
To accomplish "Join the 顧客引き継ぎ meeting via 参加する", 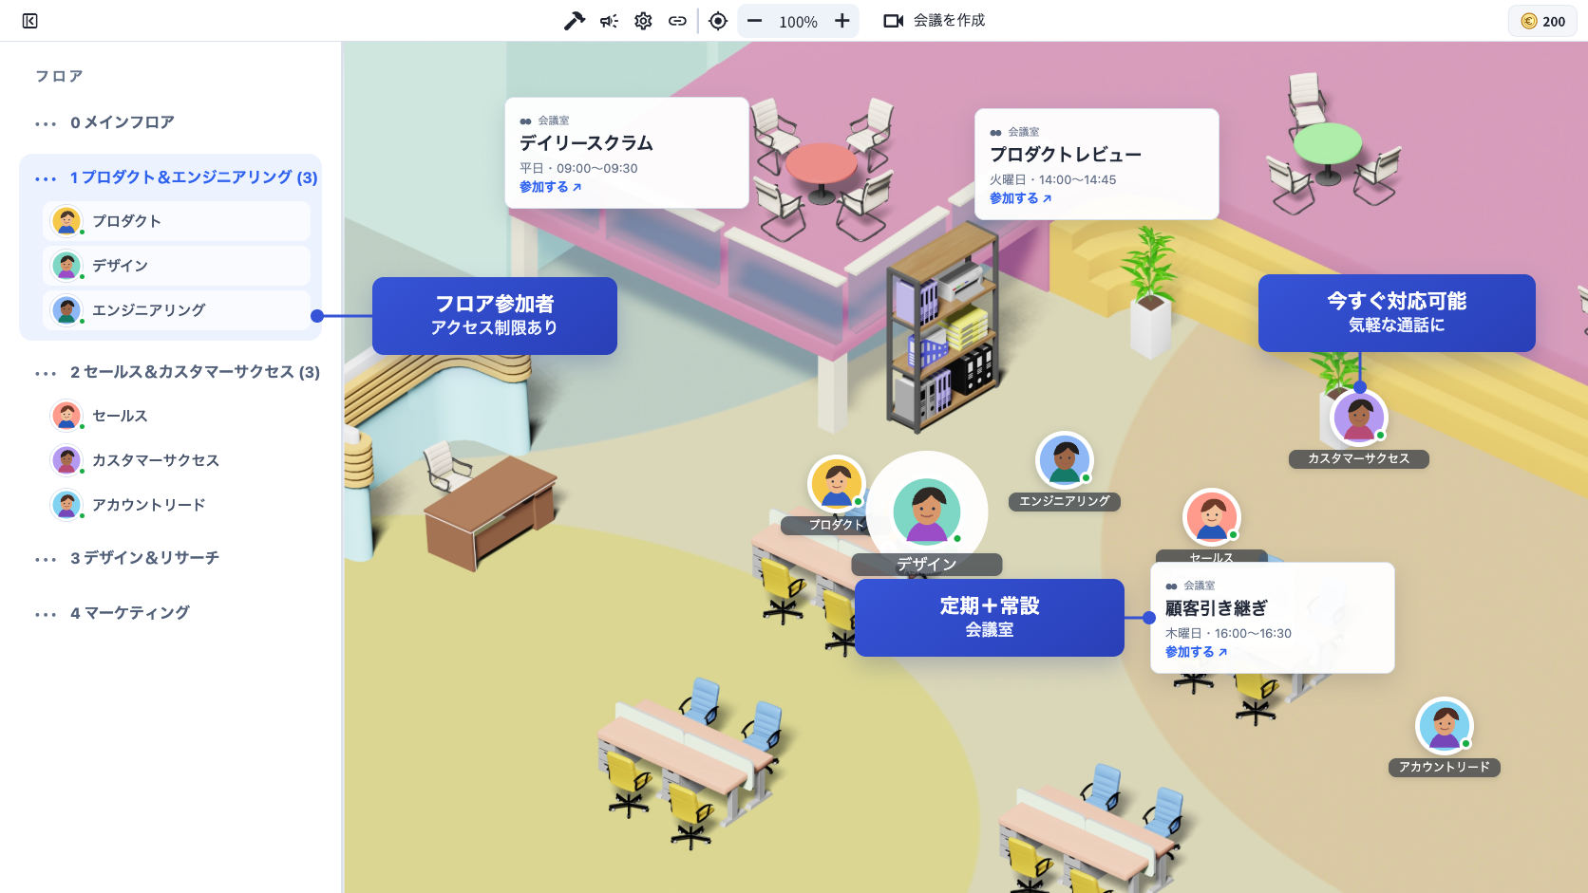I will point(1196,652).
